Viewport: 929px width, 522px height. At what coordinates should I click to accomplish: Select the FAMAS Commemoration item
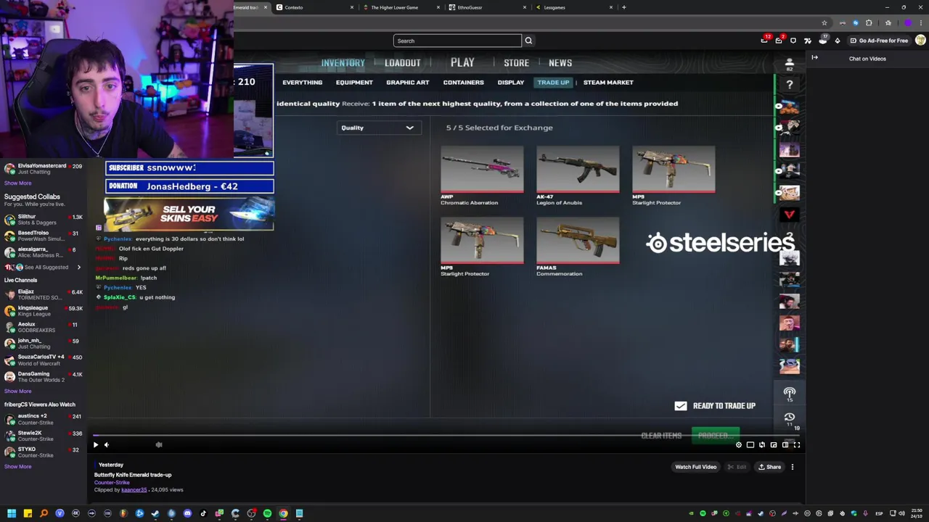[578, 247]
